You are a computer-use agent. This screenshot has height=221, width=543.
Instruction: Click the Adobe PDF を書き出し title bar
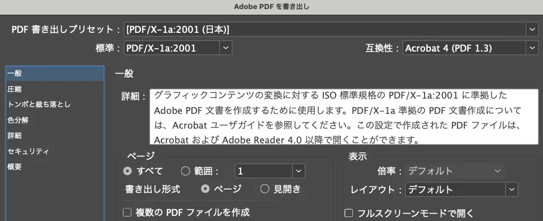point(272,7)
